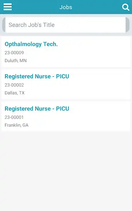
Task: Select job number 23-00001
Action: [14, 117]
